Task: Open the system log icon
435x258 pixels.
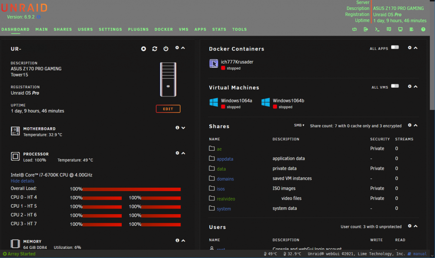Action: [412, 30]
